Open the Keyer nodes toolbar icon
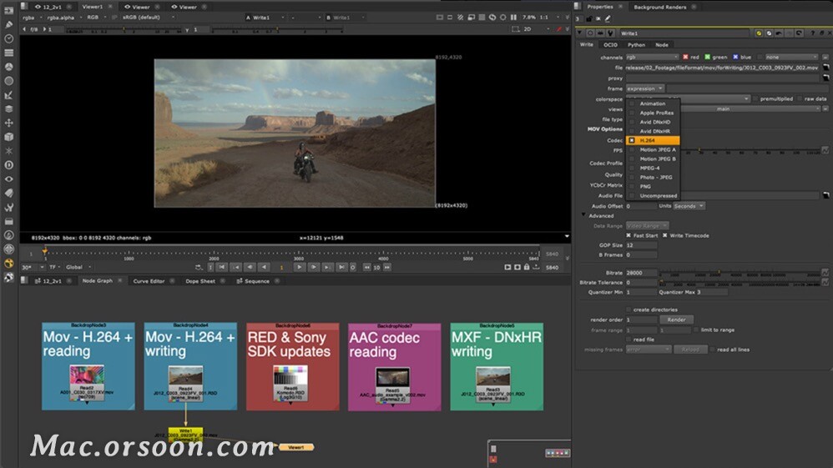 (x=8, y=95)
